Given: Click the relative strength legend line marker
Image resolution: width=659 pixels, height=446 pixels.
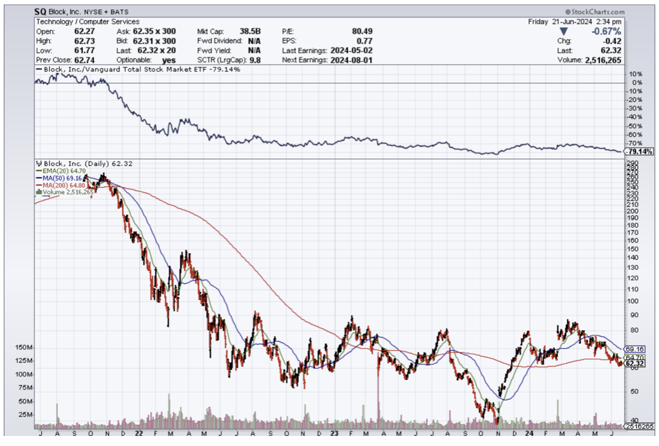Looking at the screenshot, I should (x=38, y=69).
